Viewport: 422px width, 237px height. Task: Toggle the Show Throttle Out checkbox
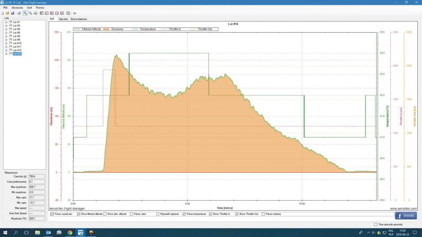pos(237,214)
